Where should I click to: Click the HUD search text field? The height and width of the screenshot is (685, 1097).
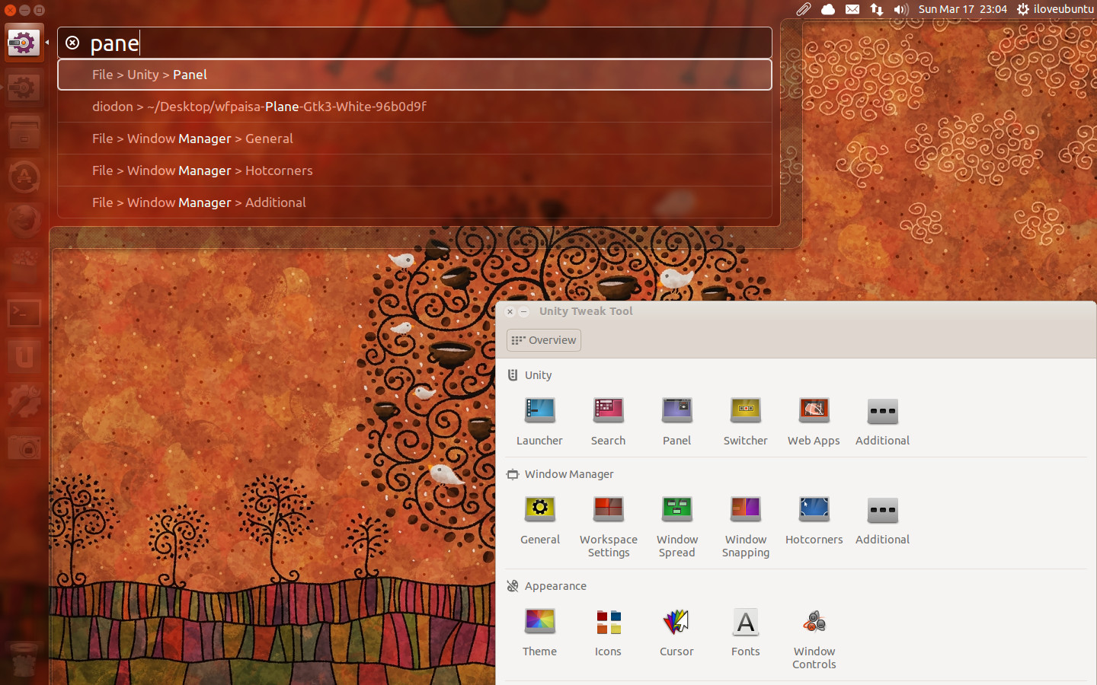[x=427, y=43]
